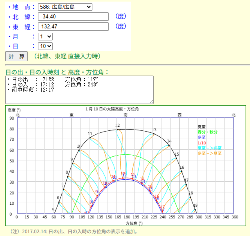Select the red 1/10 legend entry
This screenshot has height=236, width=250.
coord(202,143)
